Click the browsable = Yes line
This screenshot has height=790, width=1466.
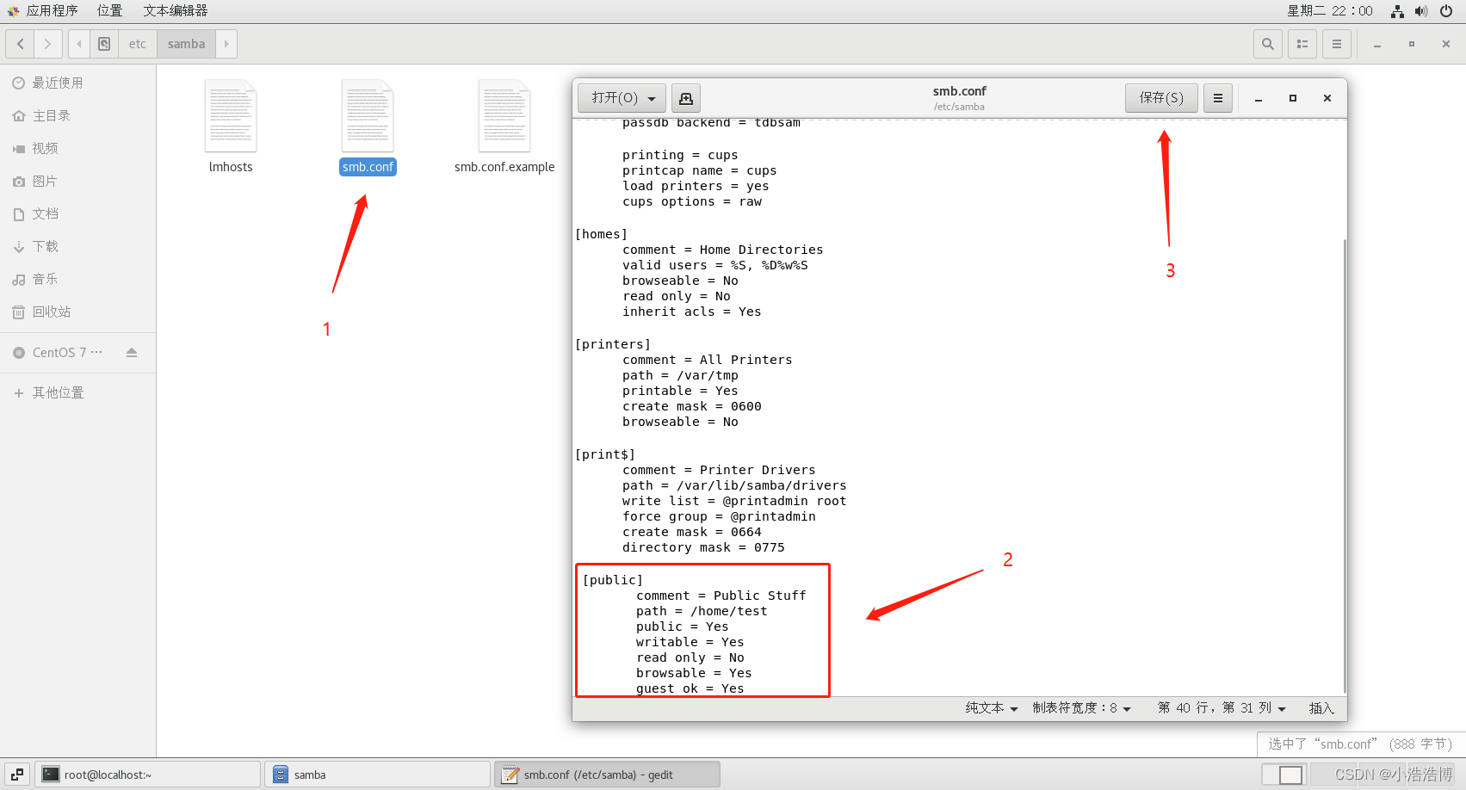pos(694,673)
